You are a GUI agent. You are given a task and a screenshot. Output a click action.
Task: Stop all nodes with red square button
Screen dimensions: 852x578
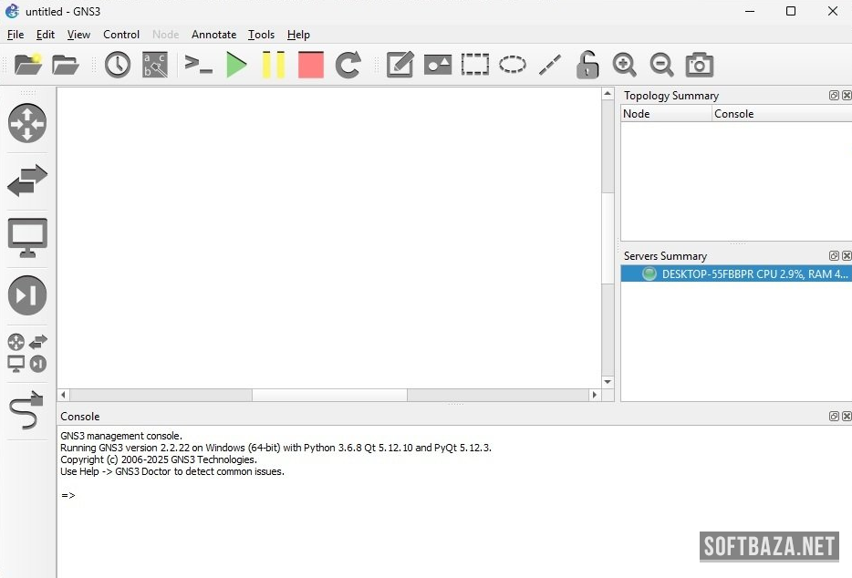[311, 65]
